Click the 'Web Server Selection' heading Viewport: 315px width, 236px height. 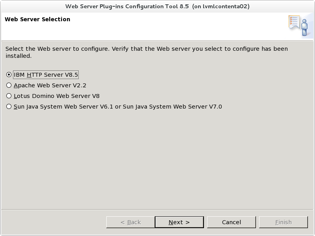(37, 19)
